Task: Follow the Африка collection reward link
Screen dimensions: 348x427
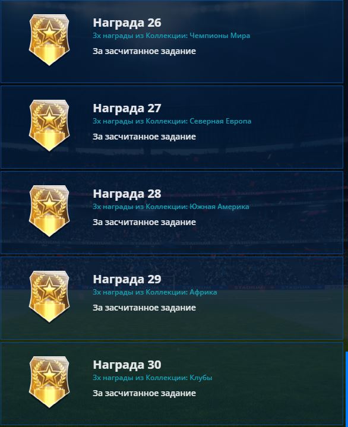Action: point(154,292)
